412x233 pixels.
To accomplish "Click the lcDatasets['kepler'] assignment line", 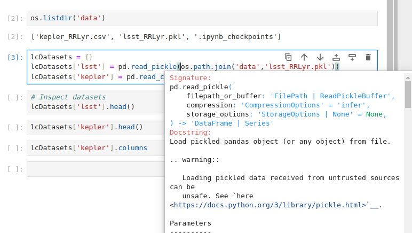I will coord(97,77).
